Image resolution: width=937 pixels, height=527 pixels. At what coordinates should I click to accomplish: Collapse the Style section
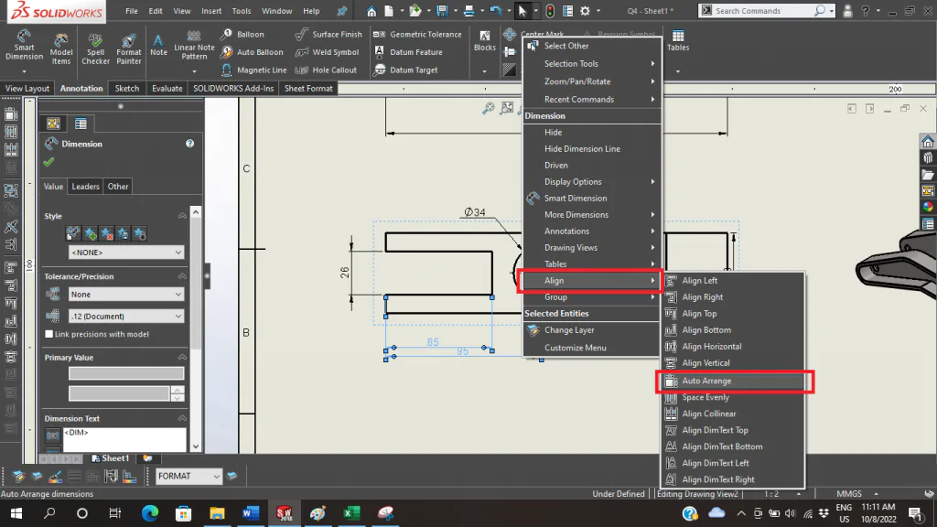click(x=182, y=216)
